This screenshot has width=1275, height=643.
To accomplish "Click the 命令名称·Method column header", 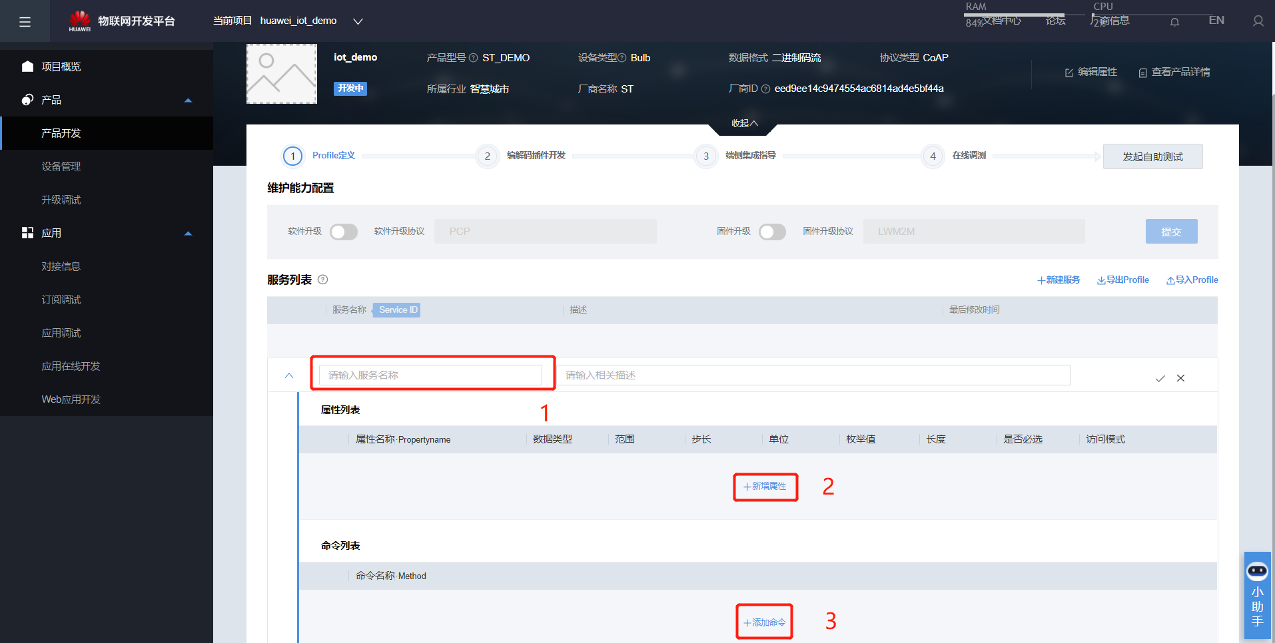I will (390, 576).
